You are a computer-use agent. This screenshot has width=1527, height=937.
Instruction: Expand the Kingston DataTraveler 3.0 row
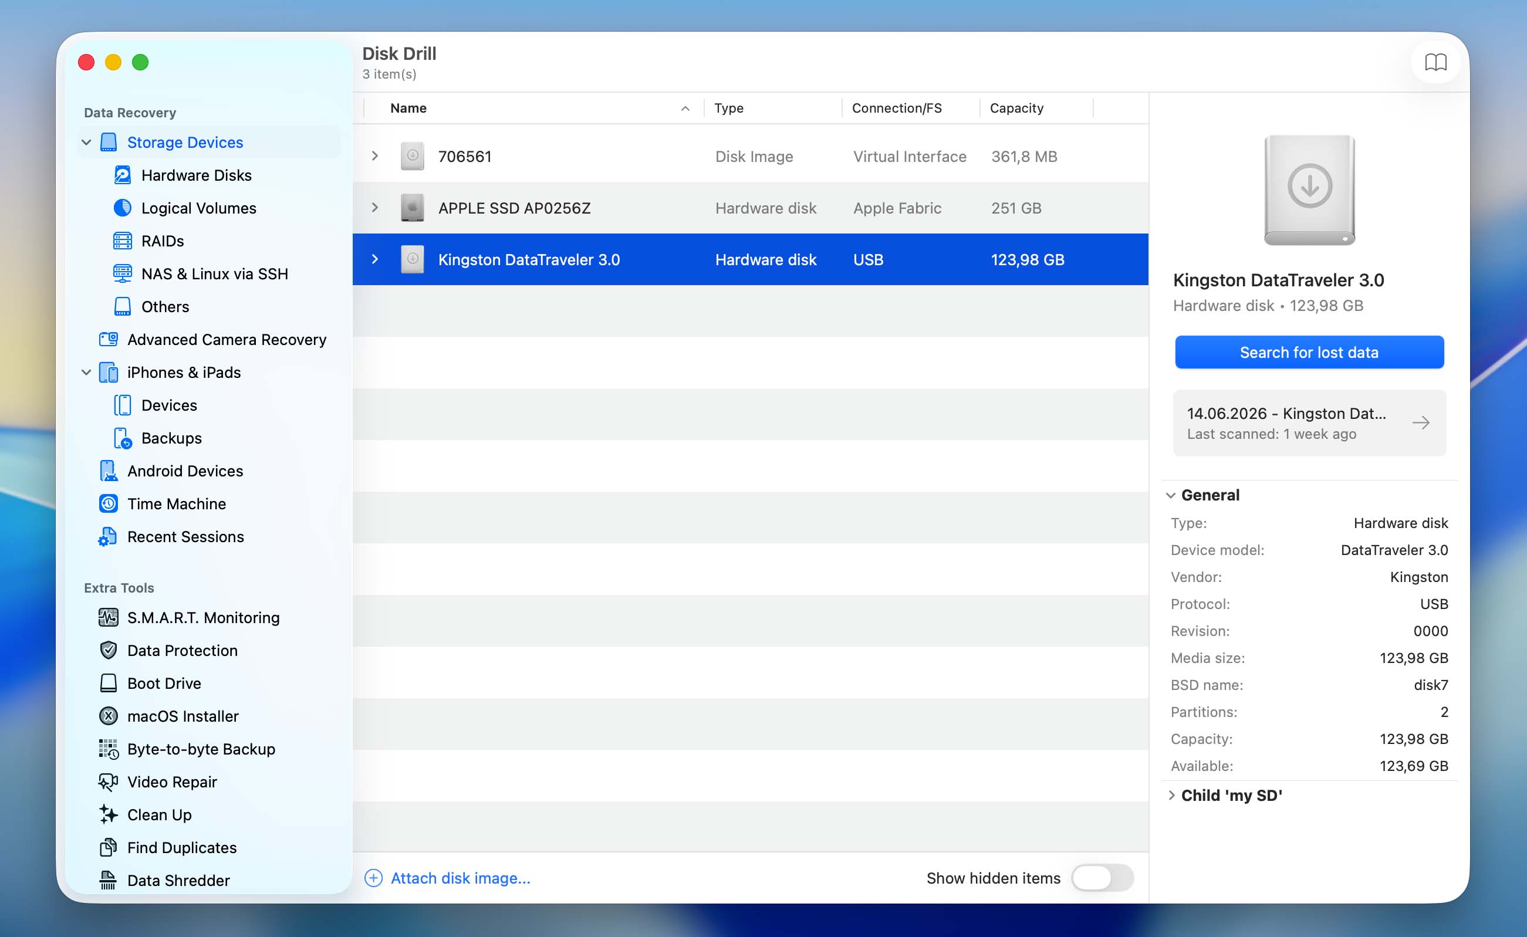click(x=375, y=259)
